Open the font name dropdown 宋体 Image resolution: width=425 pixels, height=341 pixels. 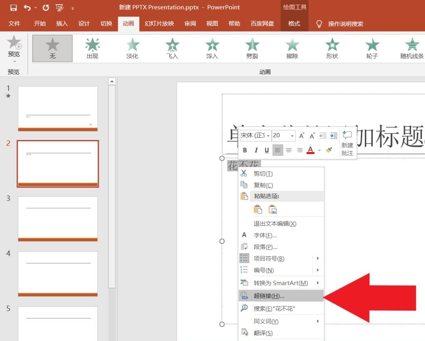pyautogui.click(x=255, y=136)
